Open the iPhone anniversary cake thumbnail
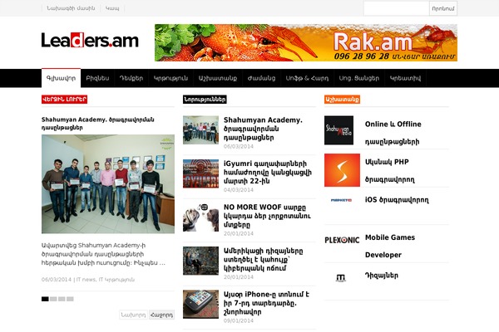Viewport: 499px width, 332px height. click(200, 304)
